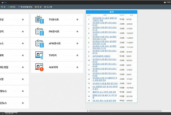This screenshot has height=115, width=171.
Task: Open notice 1 about L4 장비 upgrade
Action: 104,19
